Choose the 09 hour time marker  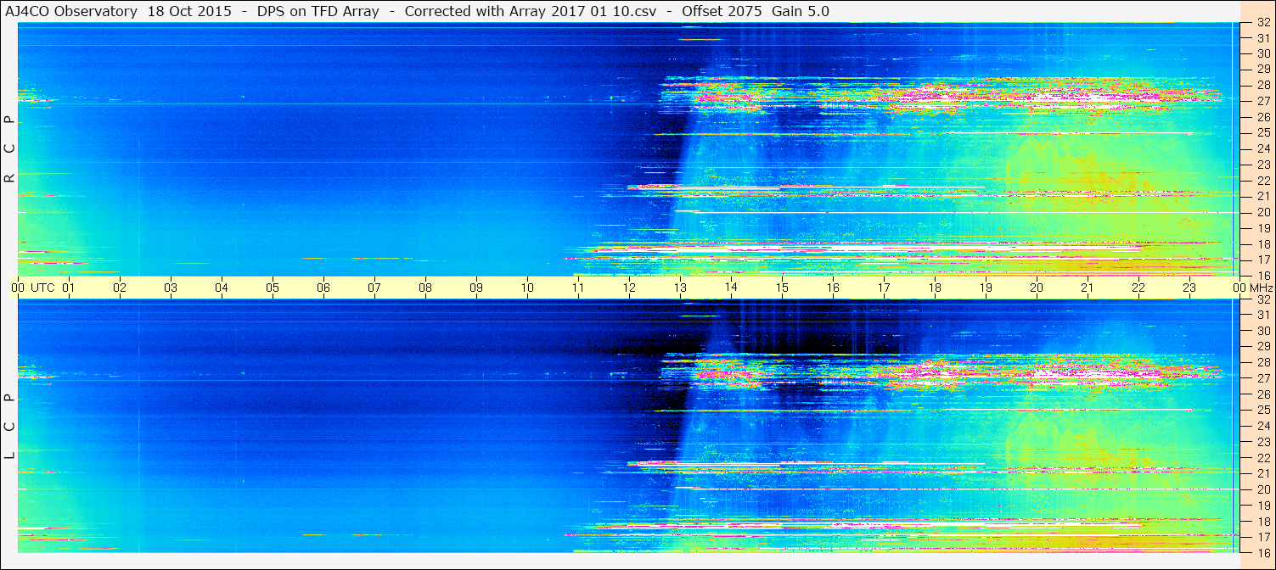(476, 288)
